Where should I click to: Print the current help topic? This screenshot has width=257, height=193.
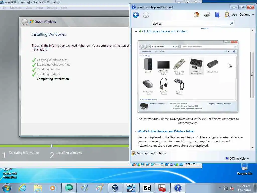point(207,15)
